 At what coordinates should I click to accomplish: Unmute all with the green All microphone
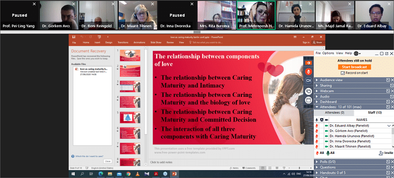(x=330, y=153)
